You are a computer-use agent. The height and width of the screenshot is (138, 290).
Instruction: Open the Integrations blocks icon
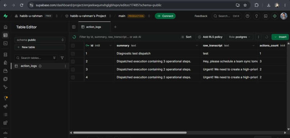[5, 123]
